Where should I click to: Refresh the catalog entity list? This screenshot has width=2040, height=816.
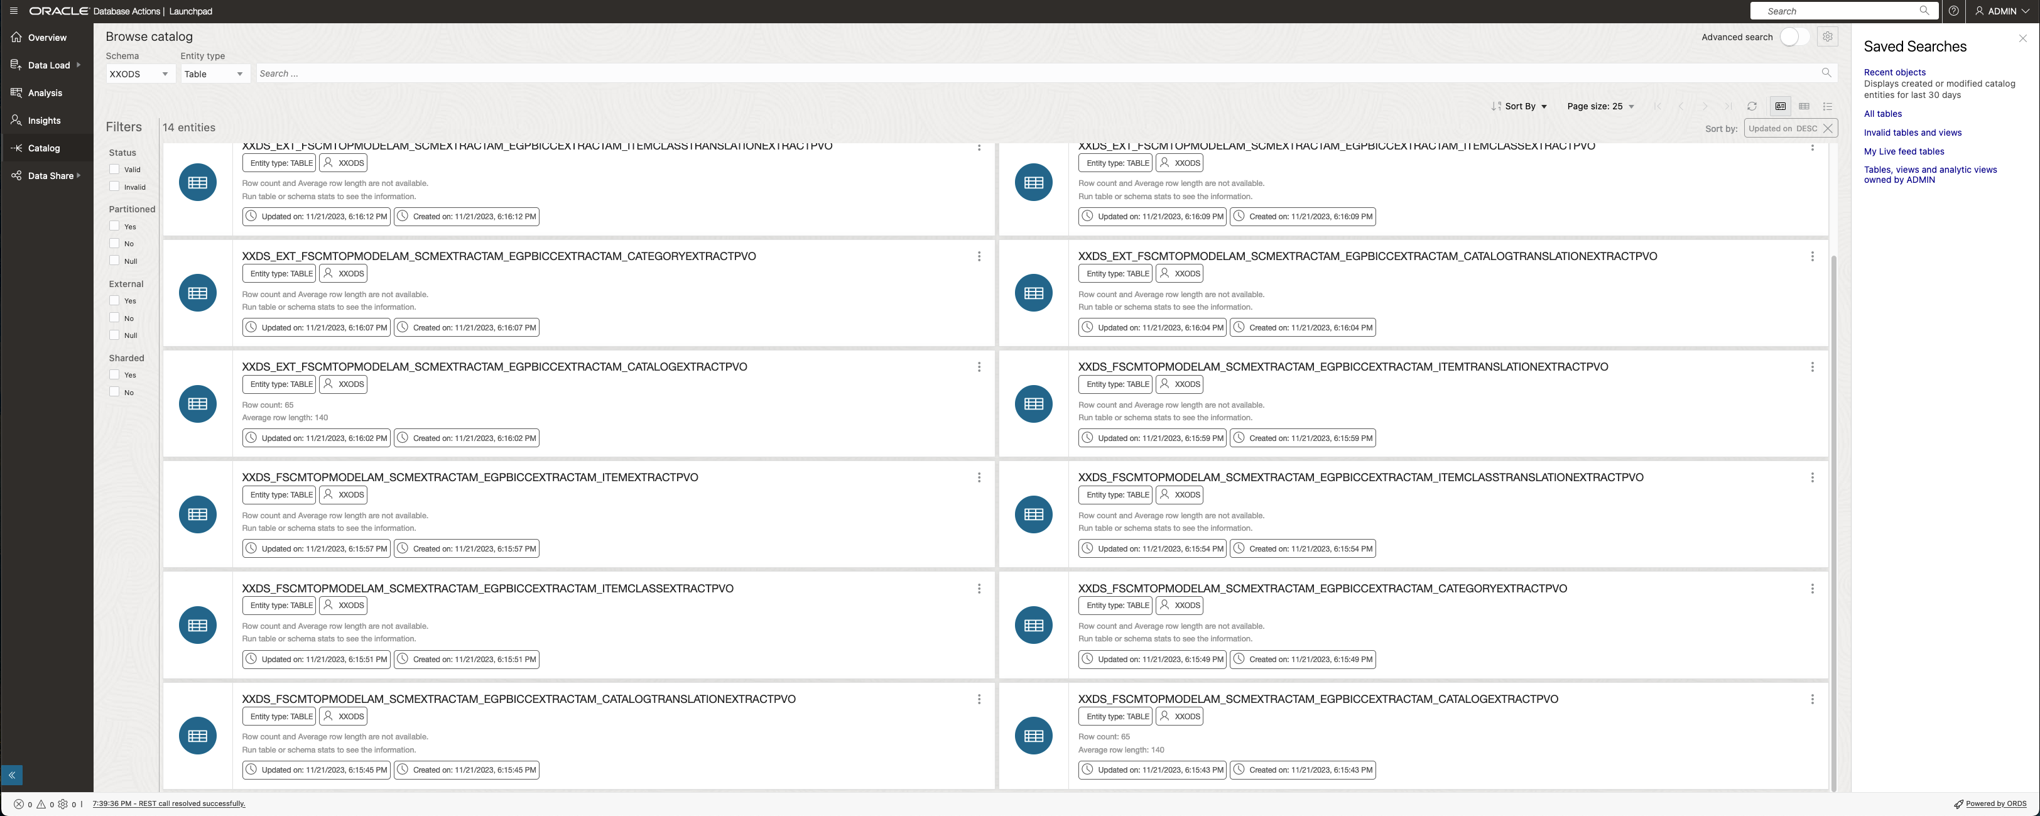(x=1752, y=106)
